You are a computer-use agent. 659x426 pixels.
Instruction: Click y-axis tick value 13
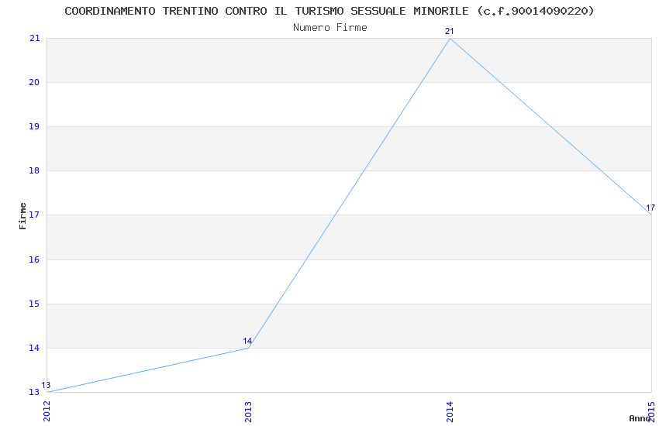(34, 392)
